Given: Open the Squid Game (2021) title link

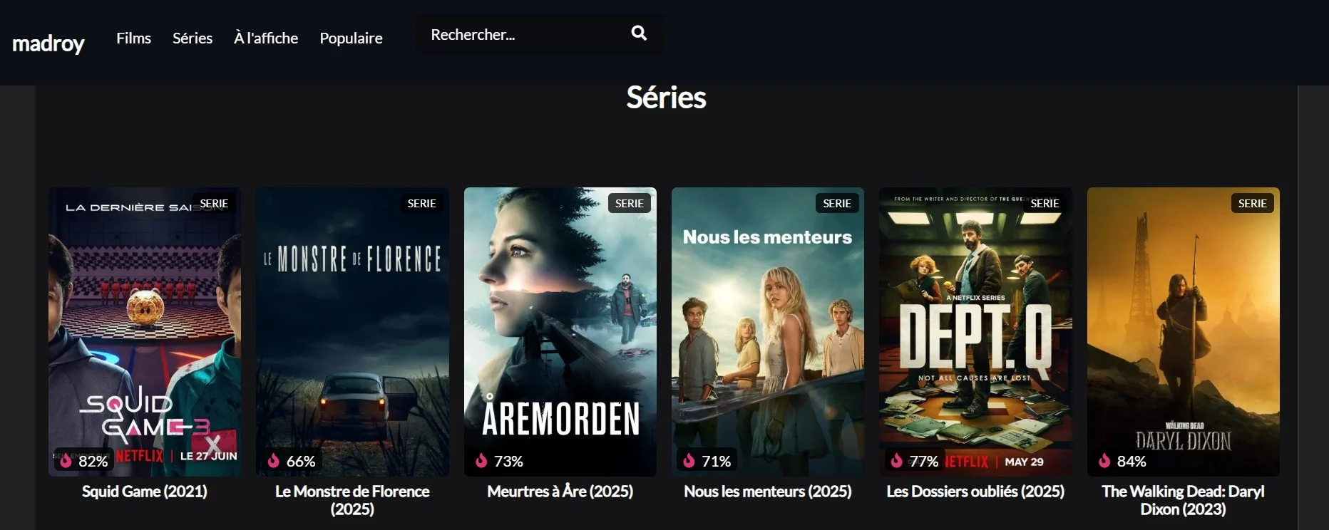Looking at the screenshot, I should tap(145, 491).
